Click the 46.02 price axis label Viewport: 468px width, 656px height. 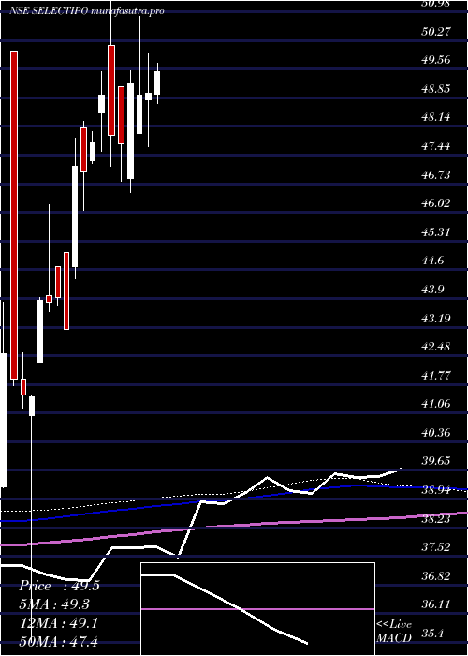(x=436, y=203)
